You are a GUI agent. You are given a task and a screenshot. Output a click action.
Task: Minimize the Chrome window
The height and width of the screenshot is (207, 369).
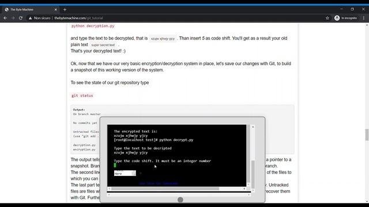(341, 9)
